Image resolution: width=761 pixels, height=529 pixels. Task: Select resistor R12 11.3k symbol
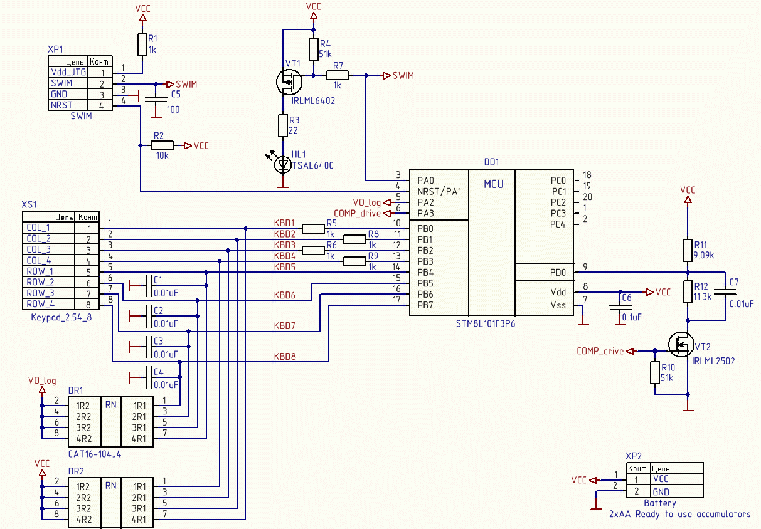(x=688, y=291)
